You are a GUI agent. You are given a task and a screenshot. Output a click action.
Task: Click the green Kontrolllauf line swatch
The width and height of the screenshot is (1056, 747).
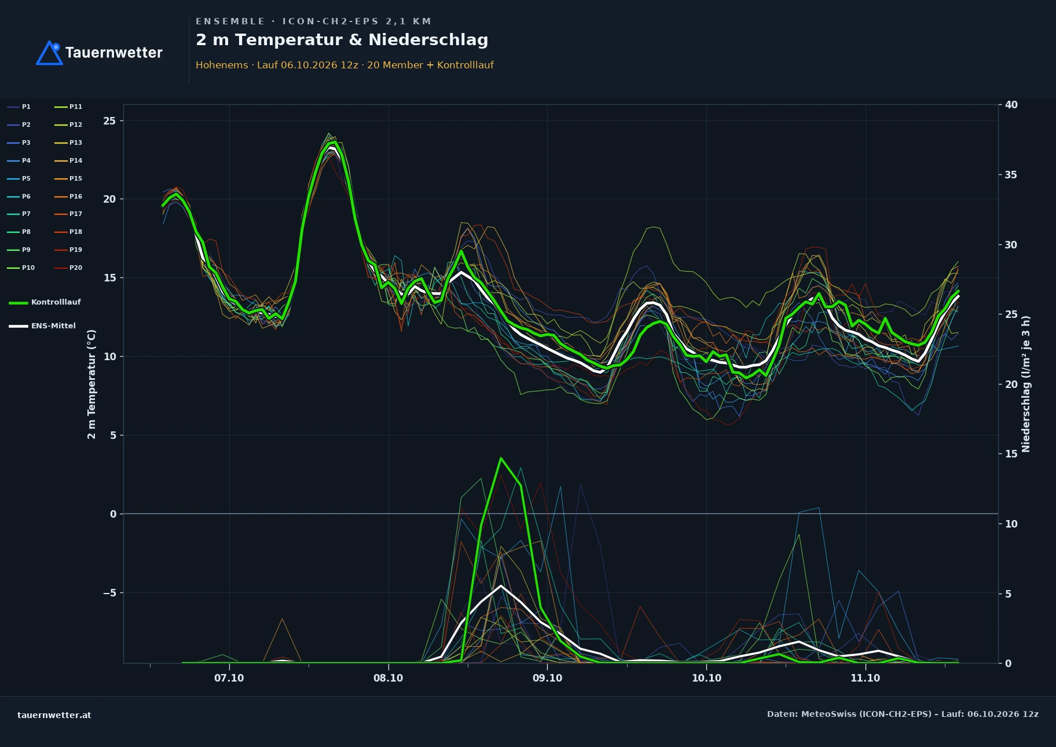[x=18, y=303]
